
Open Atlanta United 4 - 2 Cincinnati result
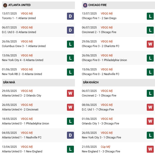click(20, 109)
